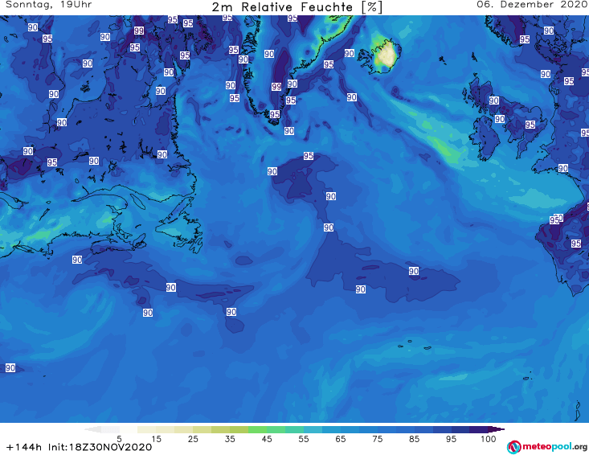Click the legend value "5"
This screenshot has height=455, width=589.
[119, 439]
